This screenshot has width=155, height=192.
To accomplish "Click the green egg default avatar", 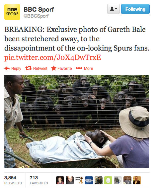I will [108, 180].
